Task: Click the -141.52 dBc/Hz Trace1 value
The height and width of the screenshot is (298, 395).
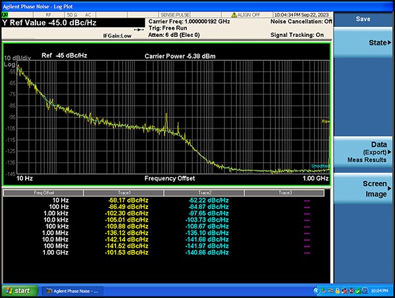Action: pyautogui.click(x=126, y=246)
